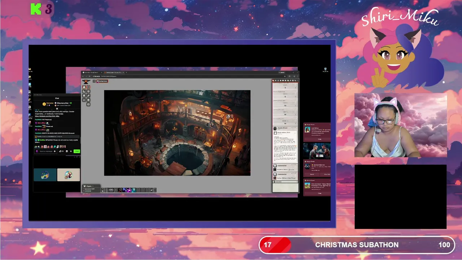This screenshot has width=462, height=260.
Task: Choose the circular target tool in Foundry
Action: point(88,91)
